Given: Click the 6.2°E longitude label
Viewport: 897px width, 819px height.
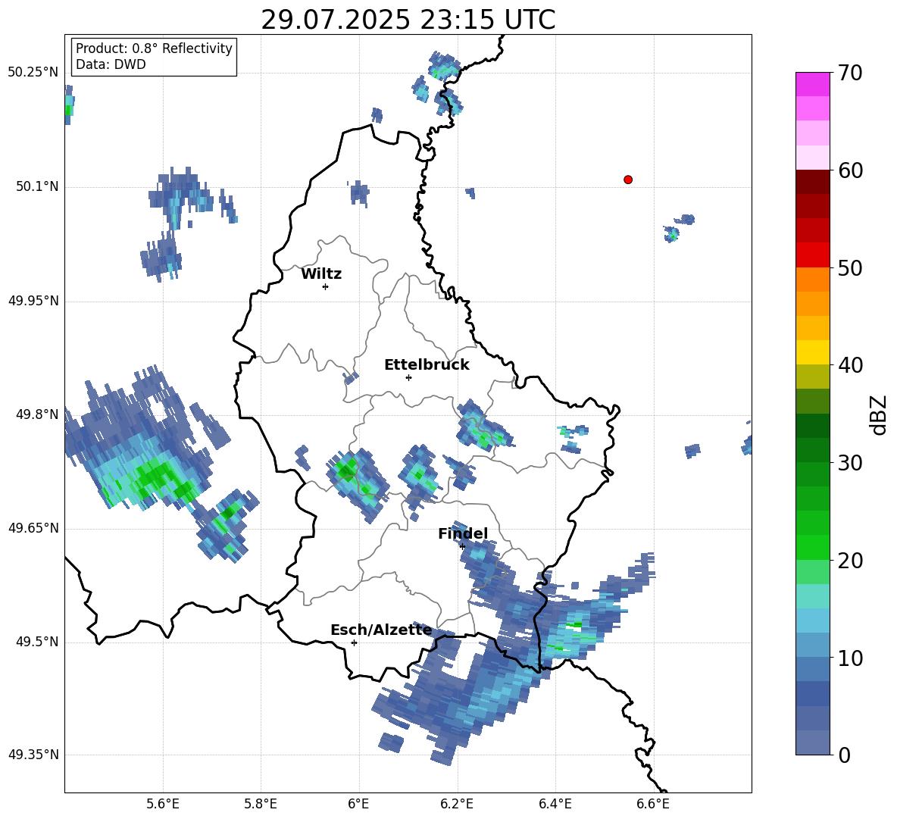Looking at the screenshot, I should [457, 804].
